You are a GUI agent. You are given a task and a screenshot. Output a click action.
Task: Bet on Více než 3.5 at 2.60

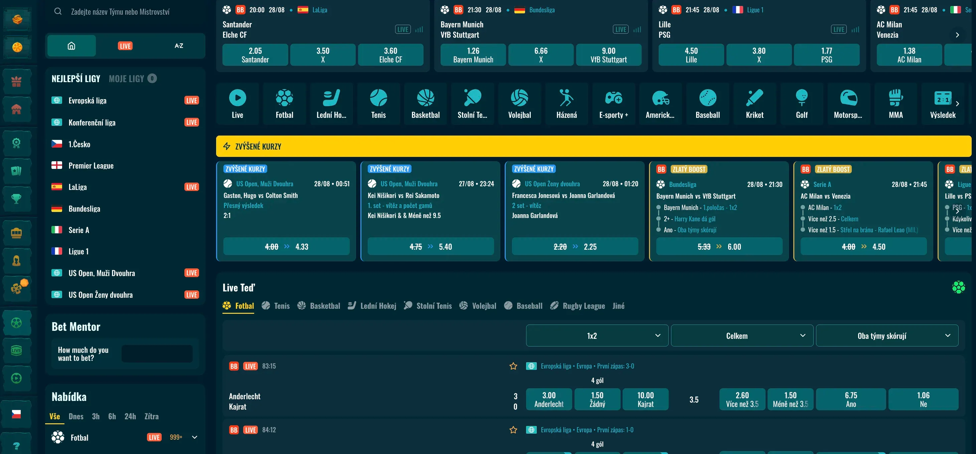tap(742, 399)
